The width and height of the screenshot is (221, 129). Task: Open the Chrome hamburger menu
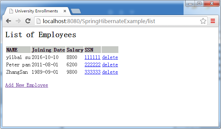[x=213, y=21]
